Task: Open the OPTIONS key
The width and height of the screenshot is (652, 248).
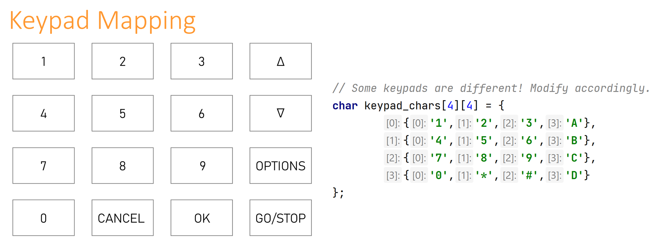Action: pyautogui.click(x=280, y=166)
